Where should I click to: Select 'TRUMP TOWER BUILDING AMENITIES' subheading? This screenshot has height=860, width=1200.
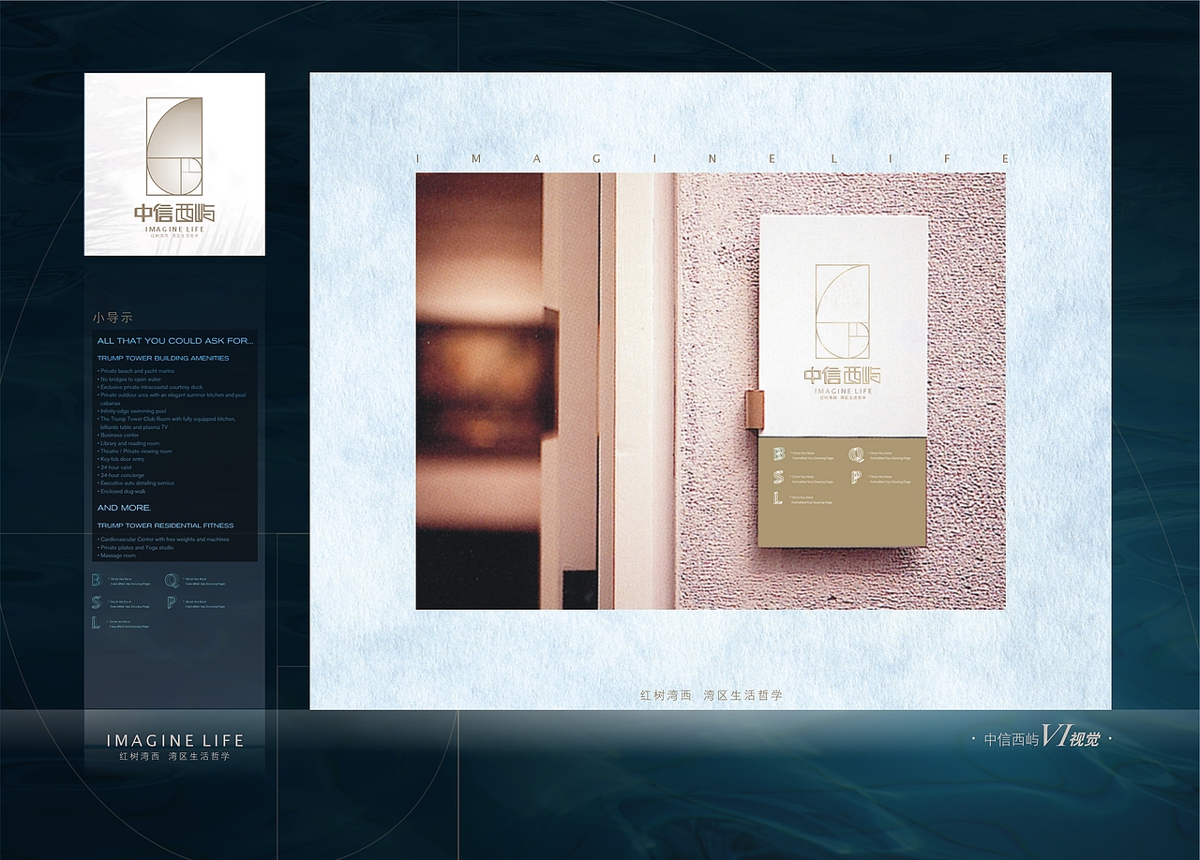(x=163, y=358)
